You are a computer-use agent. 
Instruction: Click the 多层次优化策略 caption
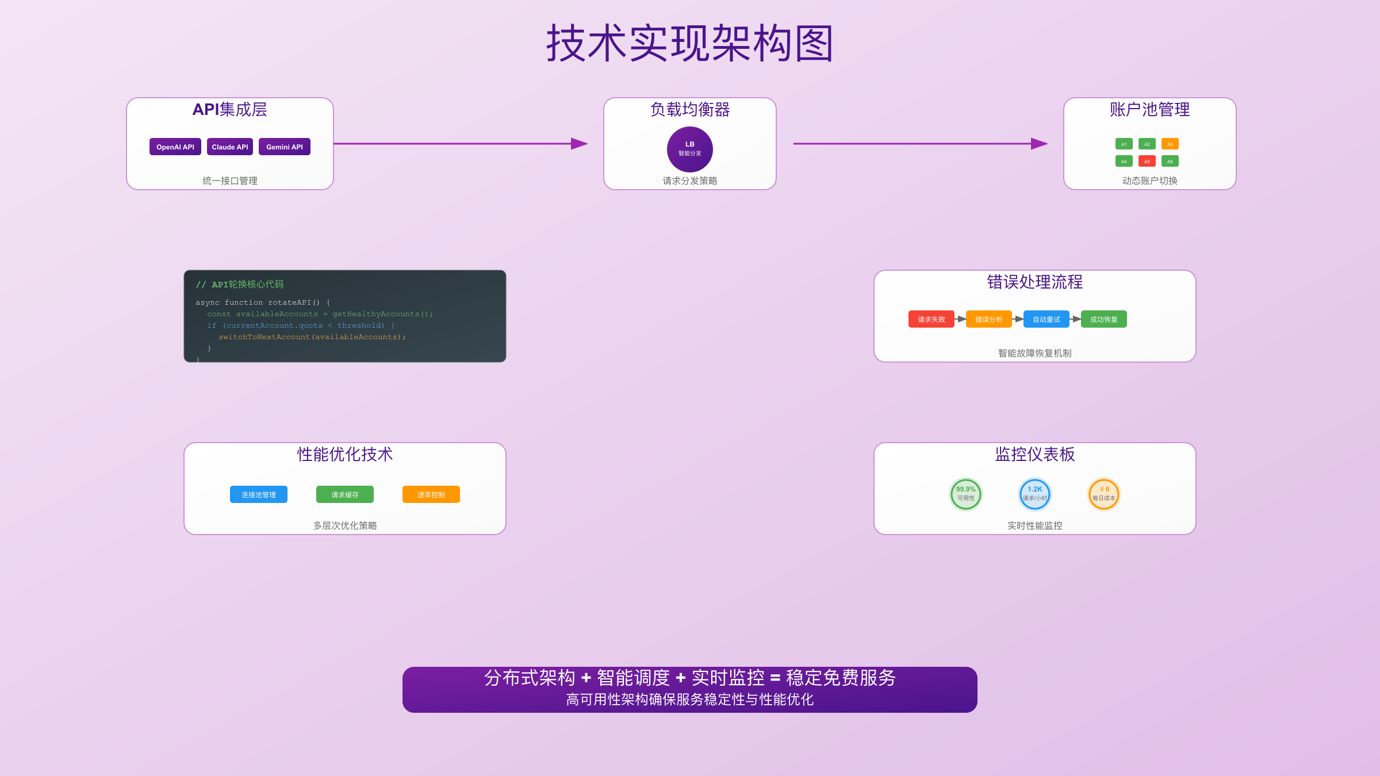click(345, 525)
